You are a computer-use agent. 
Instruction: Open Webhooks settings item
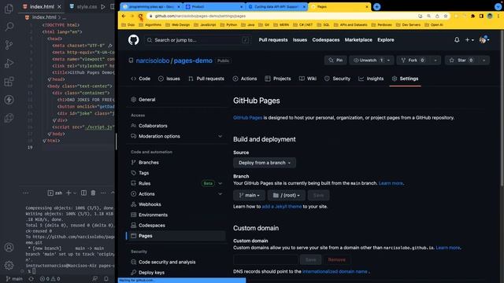[176, 204]
